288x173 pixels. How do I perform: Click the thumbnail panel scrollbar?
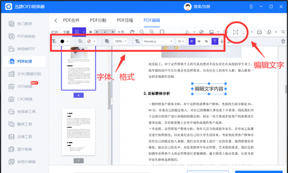[x=109, y=96]
